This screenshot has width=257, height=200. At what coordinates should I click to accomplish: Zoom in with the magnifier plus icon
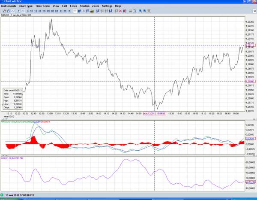pyautogui.click(x=140, y=10)
